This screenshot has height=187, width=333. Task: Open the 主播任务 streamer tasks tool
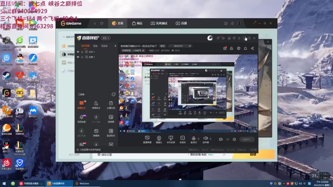tap(111, 105)
